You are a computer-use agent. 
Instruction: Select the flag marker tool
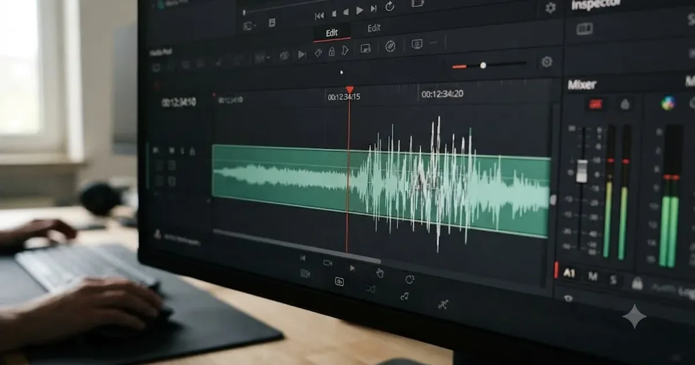coord(345,51)
